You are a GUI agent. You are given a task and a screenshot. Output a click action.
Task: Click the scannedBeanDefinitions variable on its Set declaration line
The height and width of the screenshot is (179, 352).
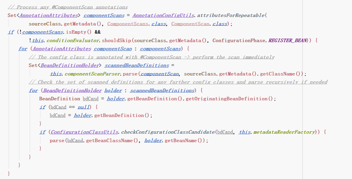(x=137, y=65)
